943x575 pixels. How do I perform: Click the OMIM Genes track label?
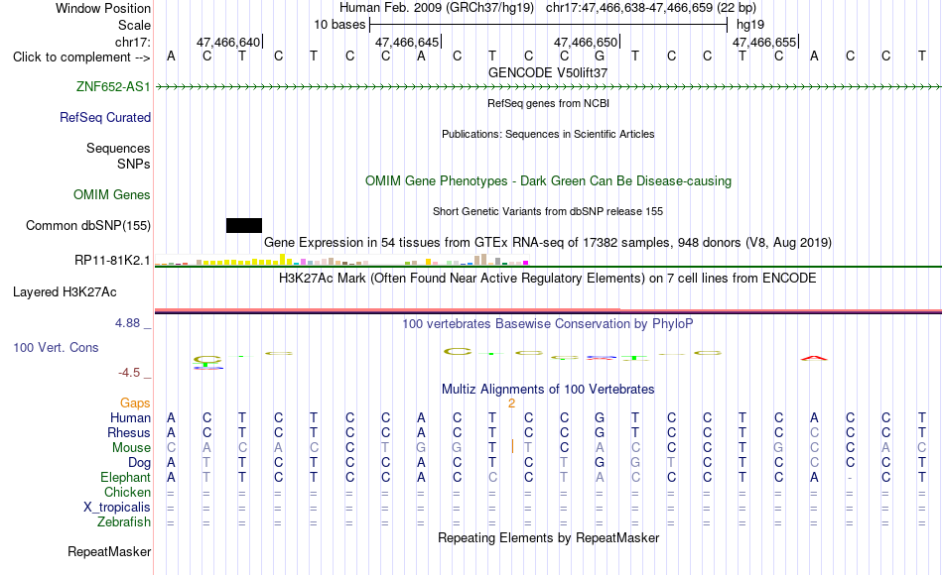tap(112, 194)
